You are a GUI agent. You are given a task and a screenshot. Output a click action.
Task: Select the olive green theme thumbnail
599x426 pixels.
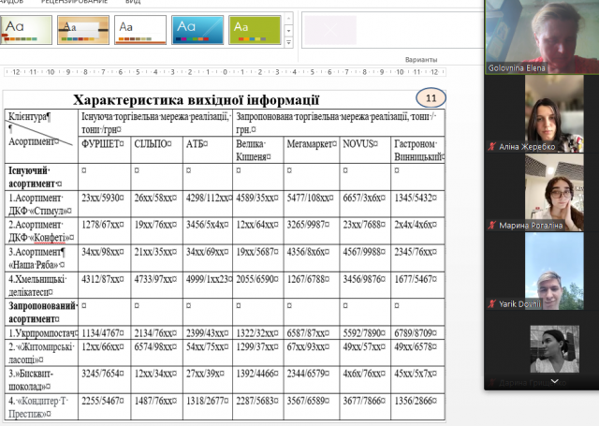pos(255,30)
